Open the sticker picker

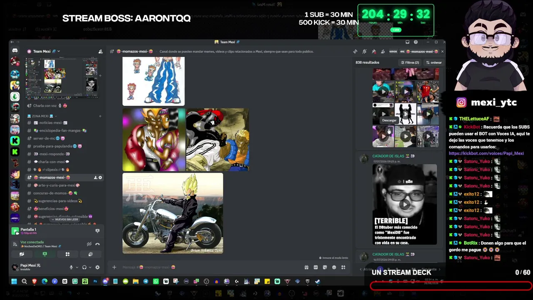click(x=325, y=267)
